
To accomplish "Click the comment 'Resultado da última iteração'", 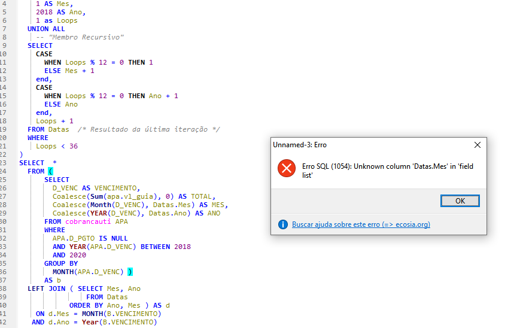I will 149,129.
